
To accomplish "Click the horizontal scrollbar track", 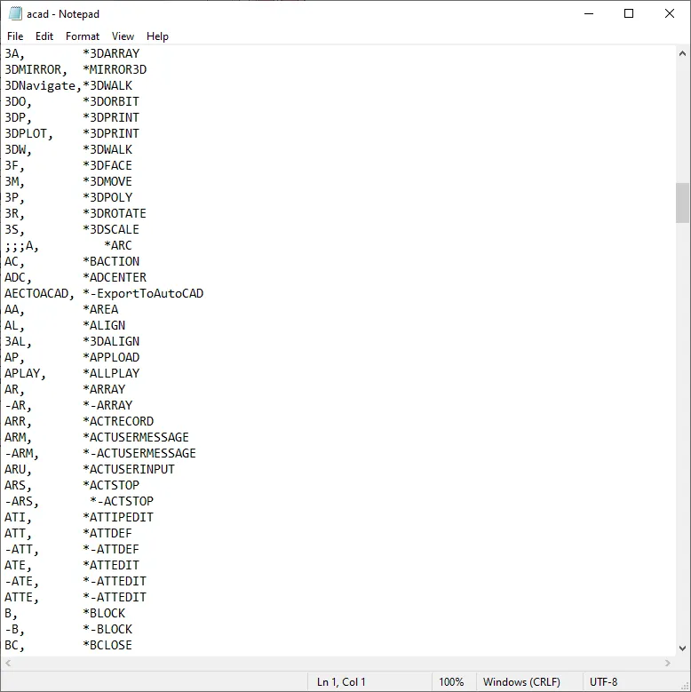I will (x=338, y=664).
